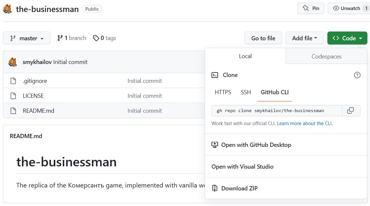Viewport: 370px width, 206px height.
Task: Click the Go to file button
Action: 263,38
